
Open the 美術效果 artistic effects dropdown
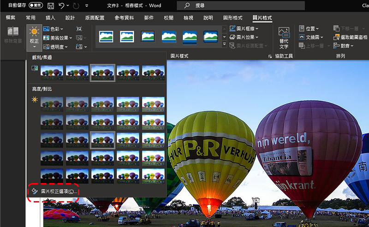click(59, 37)
